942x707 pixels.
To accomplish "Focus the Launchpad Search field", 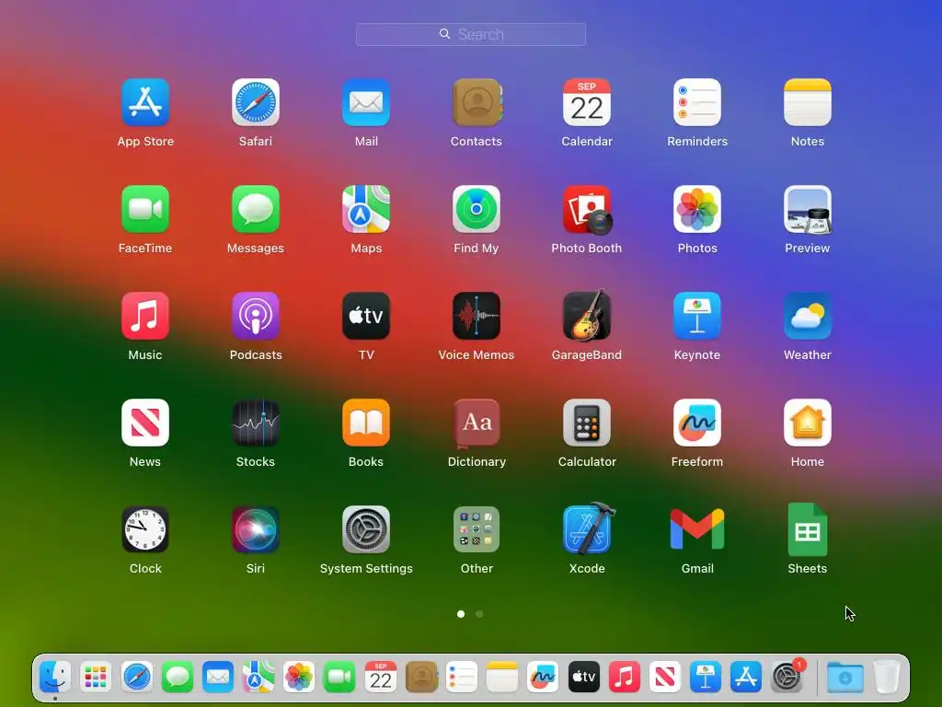I will [471, 34].
